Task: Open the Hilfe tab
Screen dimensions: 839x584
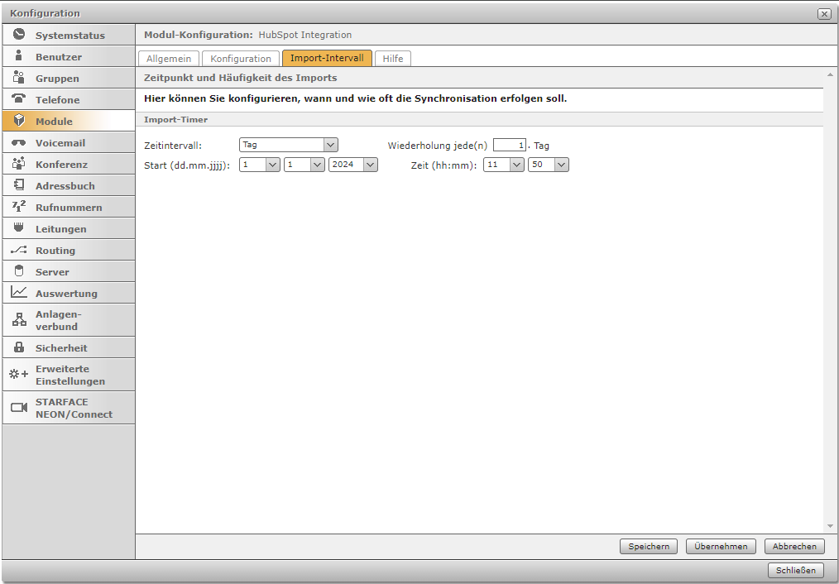Action: click(x=392, y=59)
